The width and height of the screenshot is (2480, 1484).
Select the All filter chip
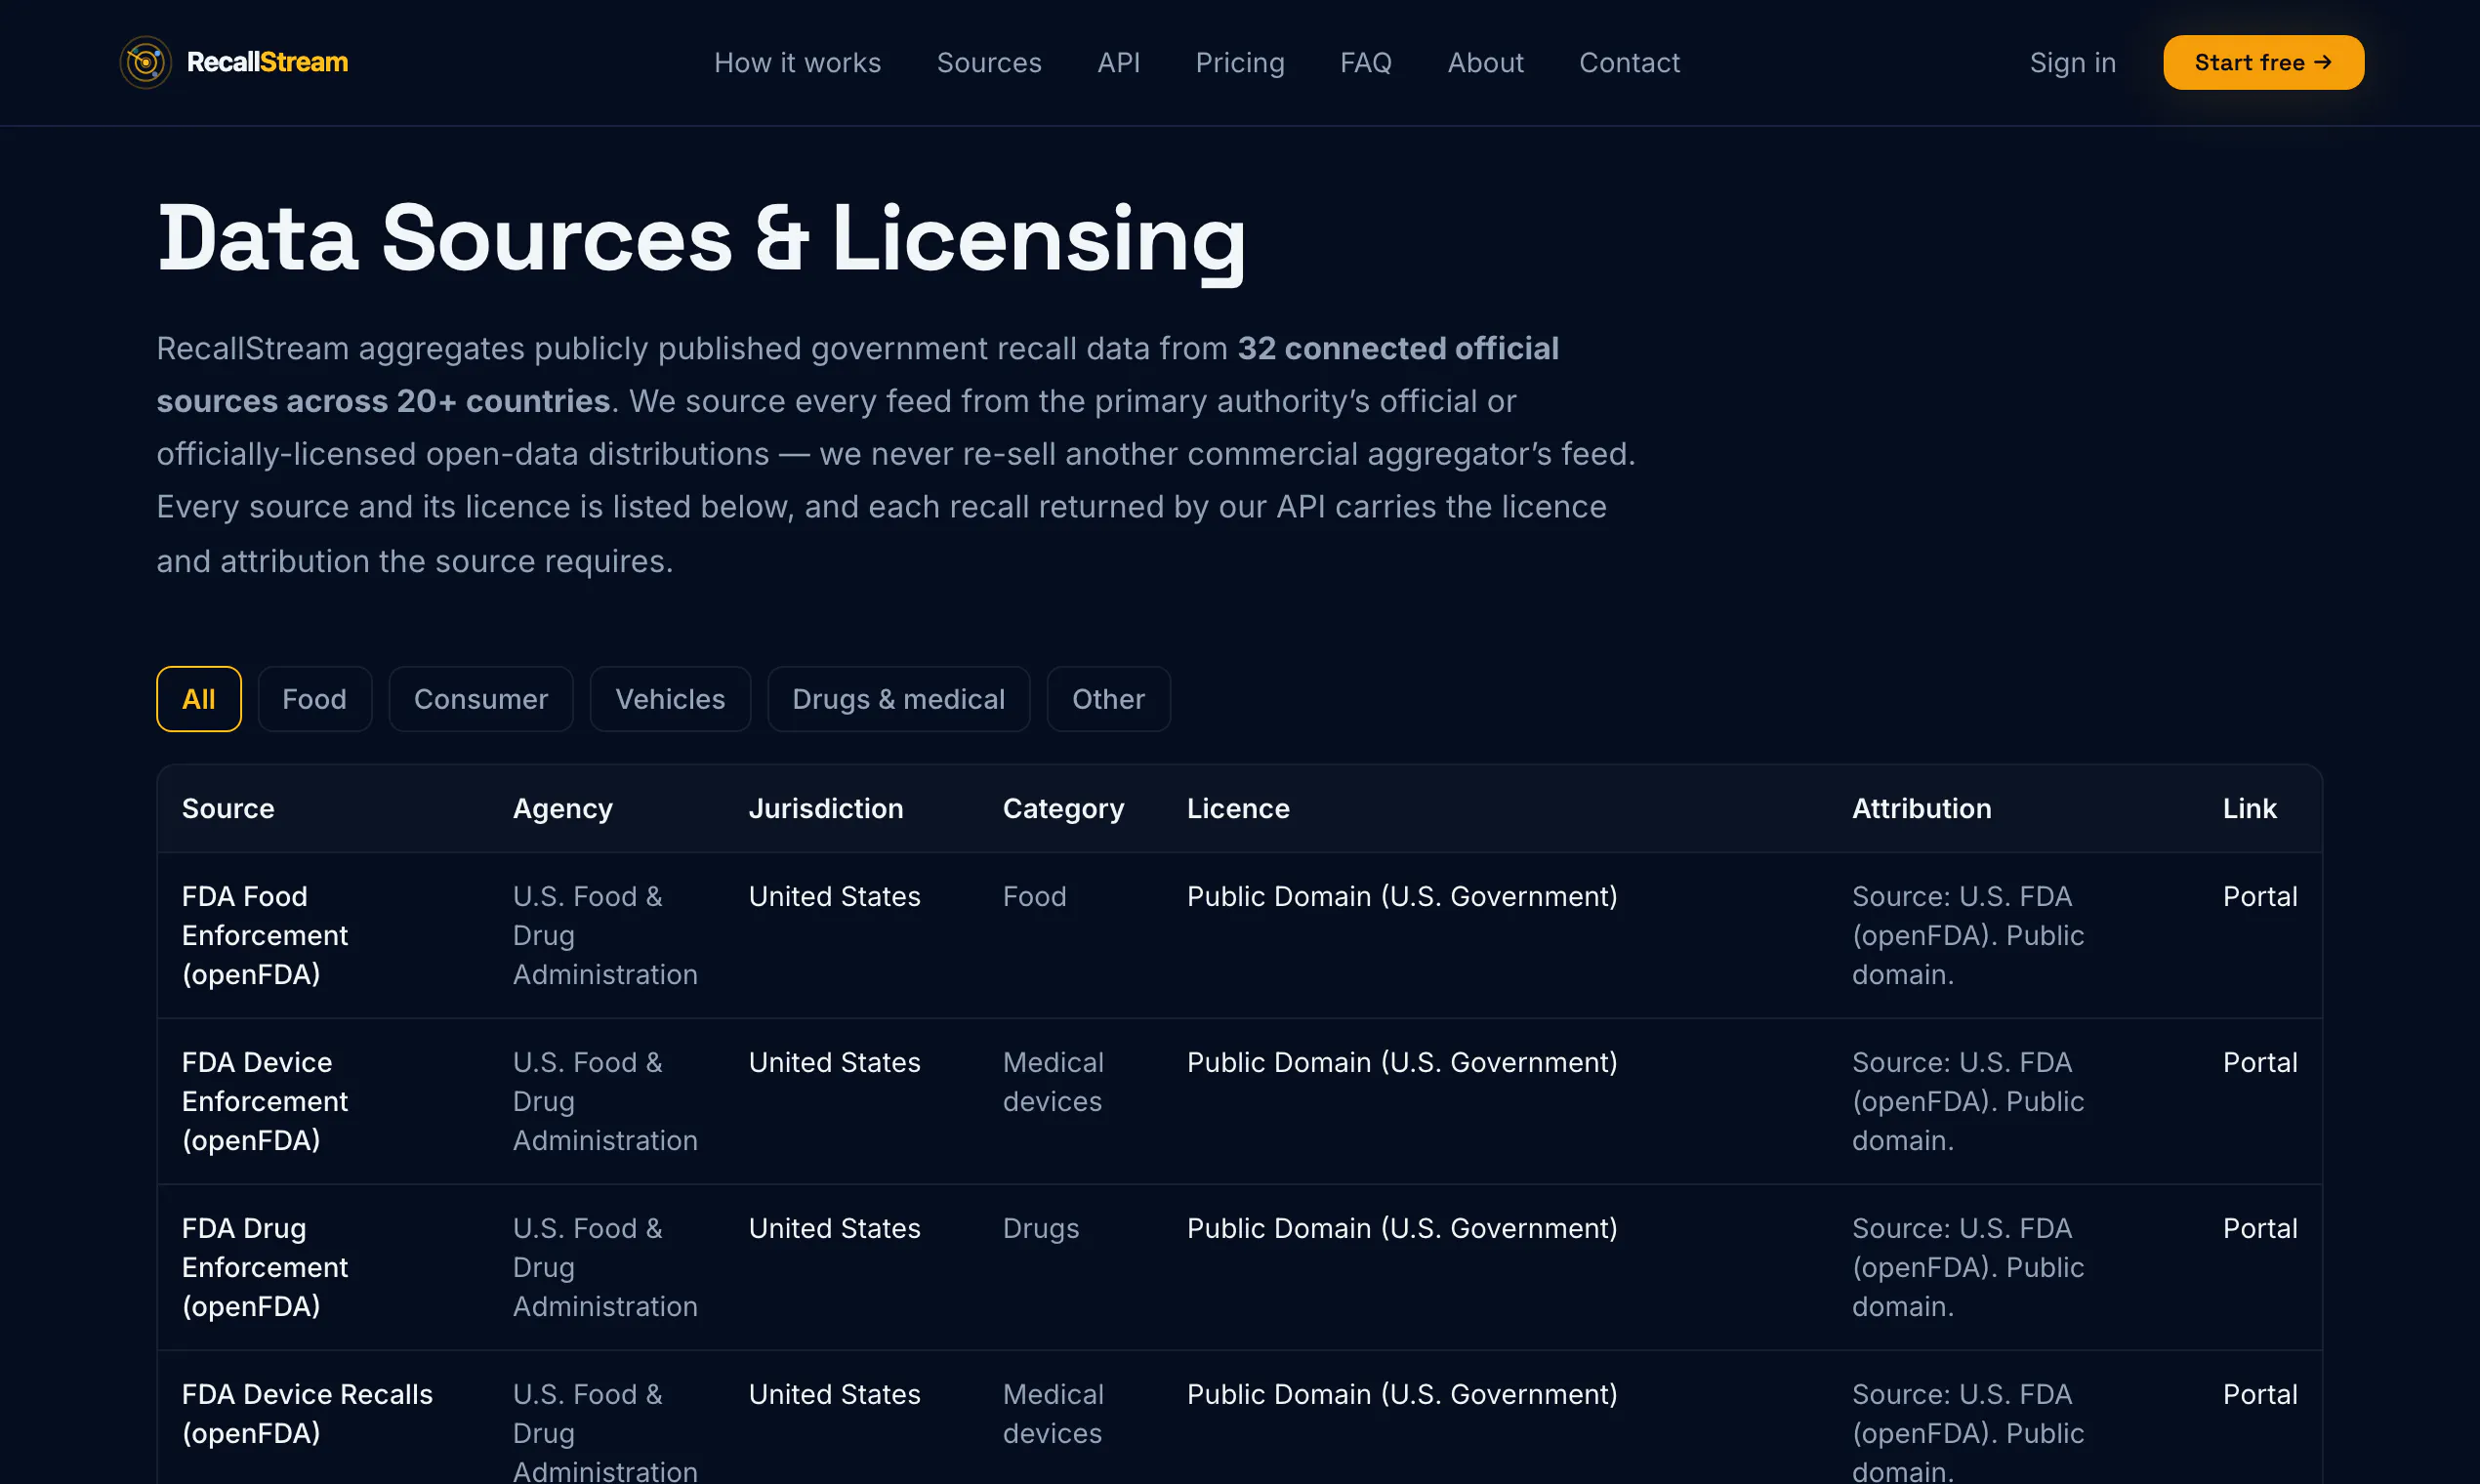pyautogui.click(x=198, y=699)
